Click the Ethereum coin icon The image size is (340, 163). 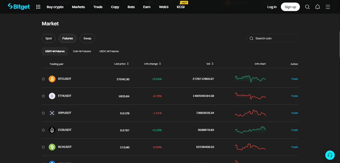[x=52, y=96]
